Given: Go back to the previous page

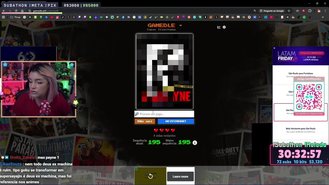Looking at the screenshot, I should tap(4, 11).
